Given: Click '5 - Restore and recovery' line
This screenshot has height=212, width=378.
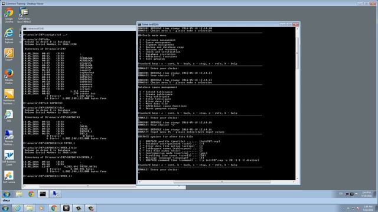Looking at the screenshot, I should tap(158, 49).
